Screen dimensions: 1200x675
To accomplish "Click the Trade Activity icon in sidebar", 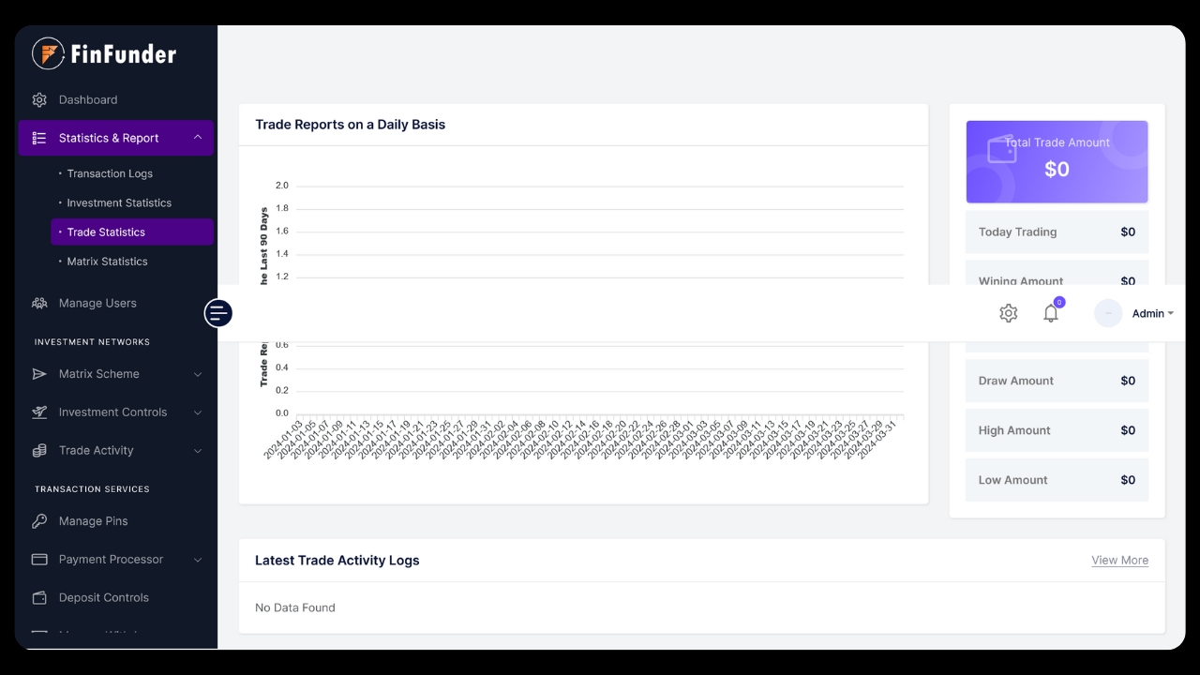I will [39, 451].
